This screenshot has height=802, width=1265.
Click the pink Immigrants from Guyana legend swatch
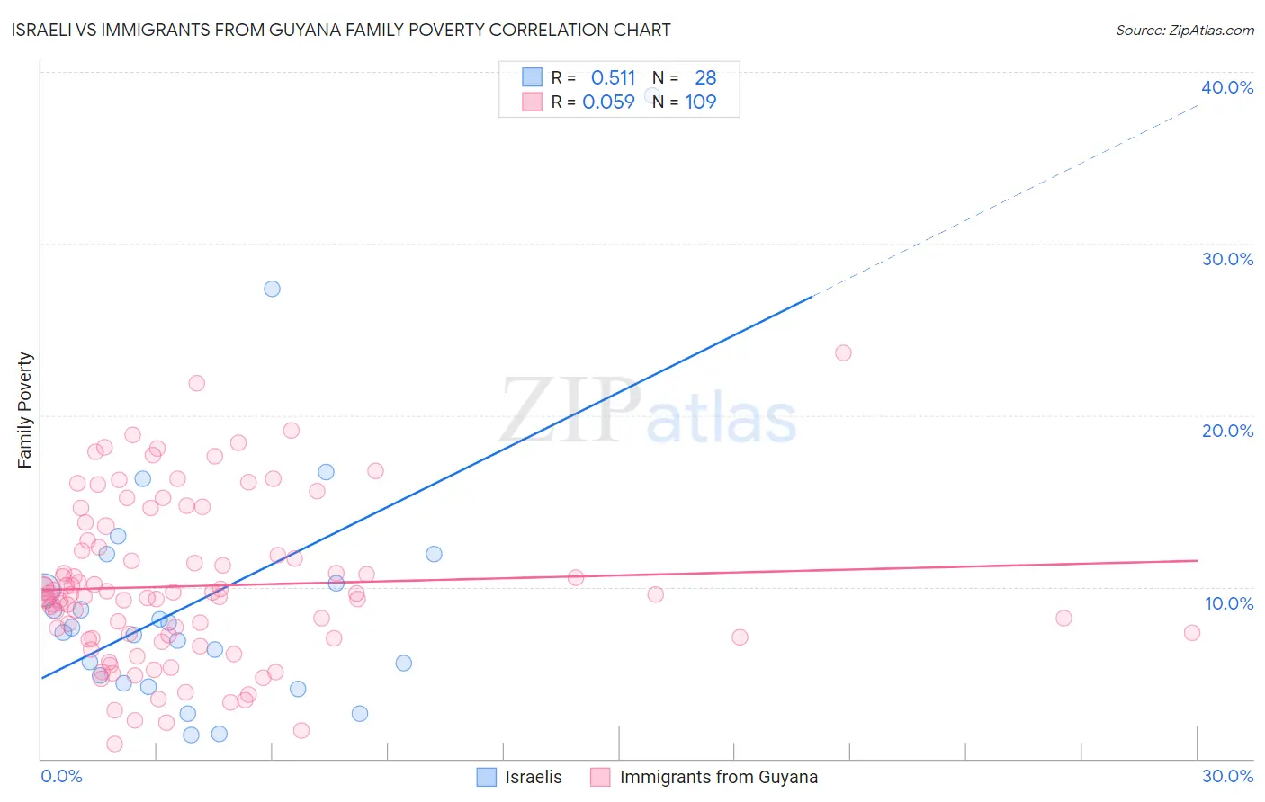tap(600, 777)
